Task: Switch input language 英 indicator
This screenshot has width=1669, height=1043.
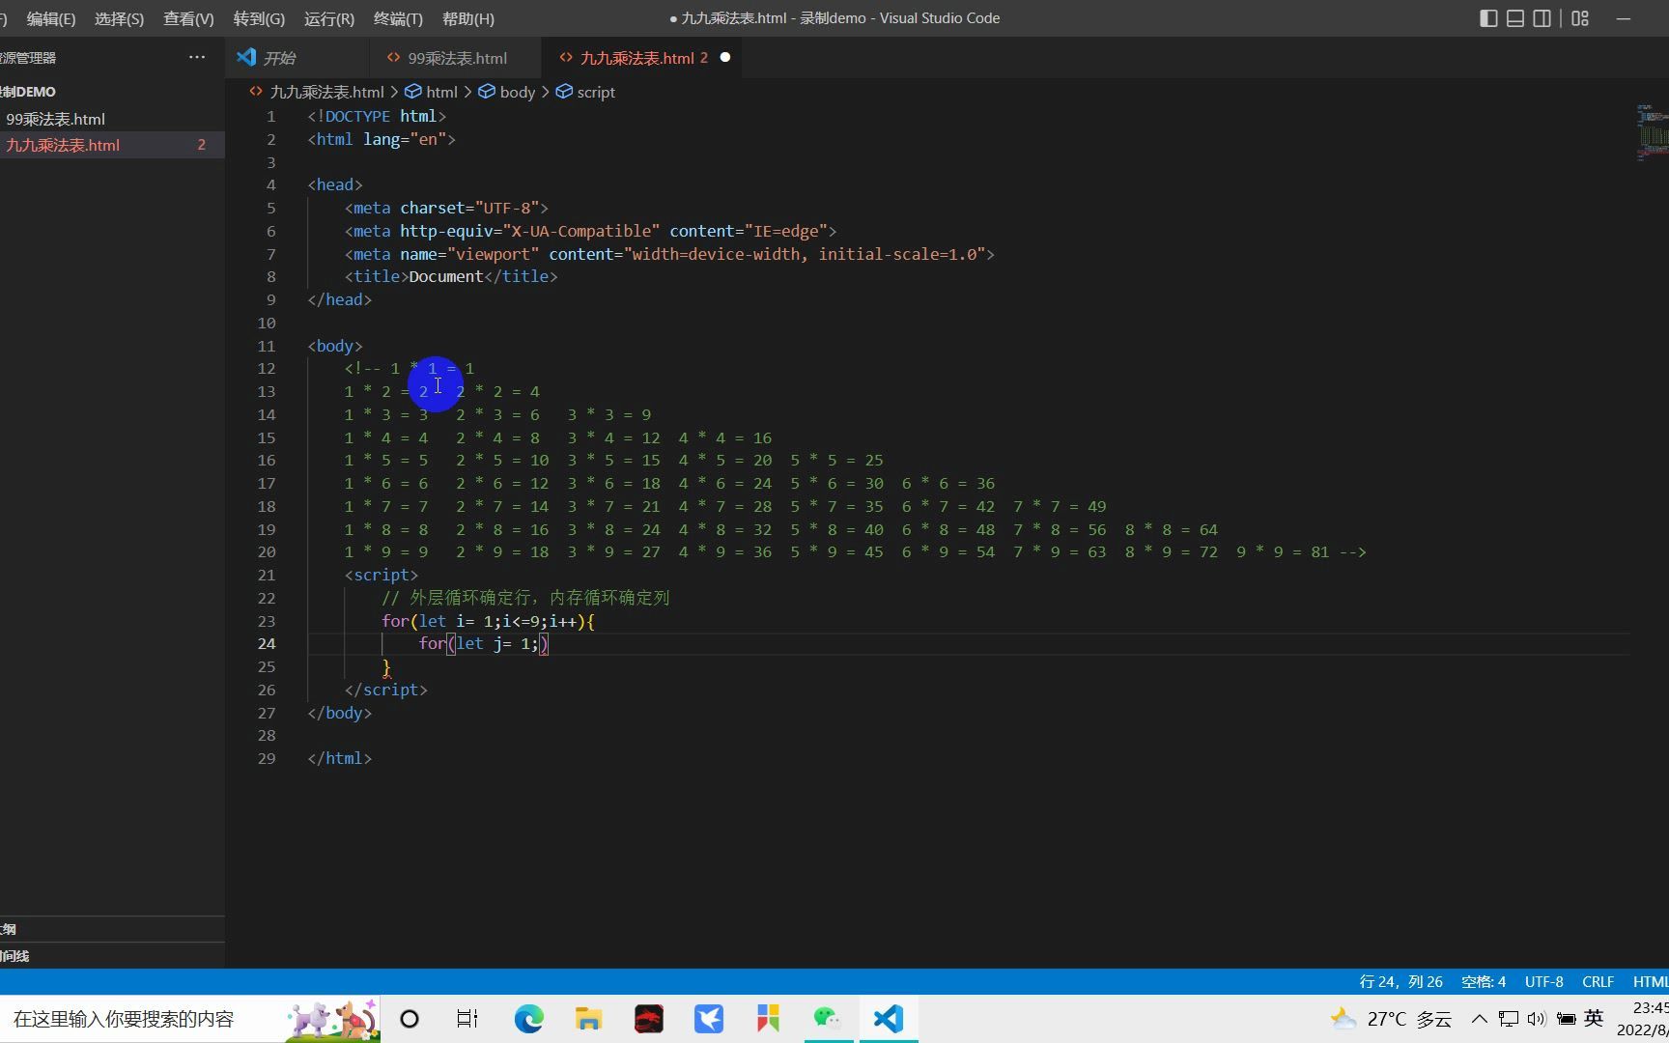Action: tap(1594, 1018)
